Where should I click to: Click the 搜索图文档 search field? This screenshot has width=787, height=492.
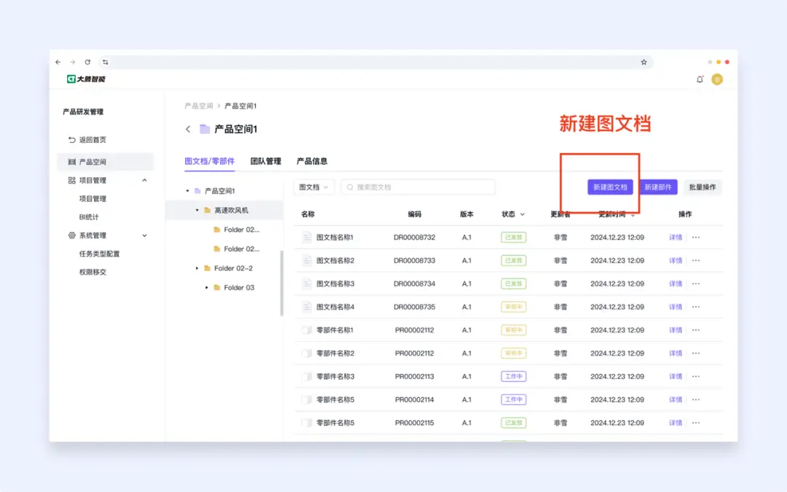coord(418,187)
